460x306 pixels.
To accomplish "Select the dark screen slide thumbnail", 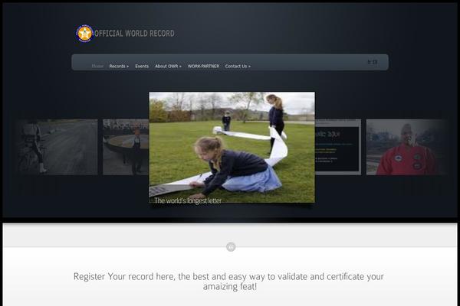I will pos(338,147).
